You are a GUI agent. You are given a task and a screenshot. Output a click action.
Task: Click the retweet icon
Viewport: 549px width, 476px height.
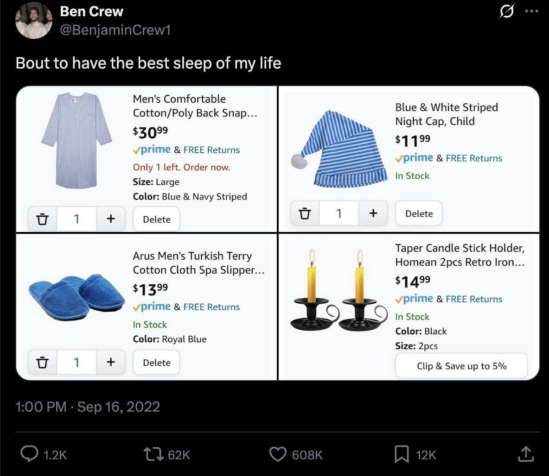[153, 454]
